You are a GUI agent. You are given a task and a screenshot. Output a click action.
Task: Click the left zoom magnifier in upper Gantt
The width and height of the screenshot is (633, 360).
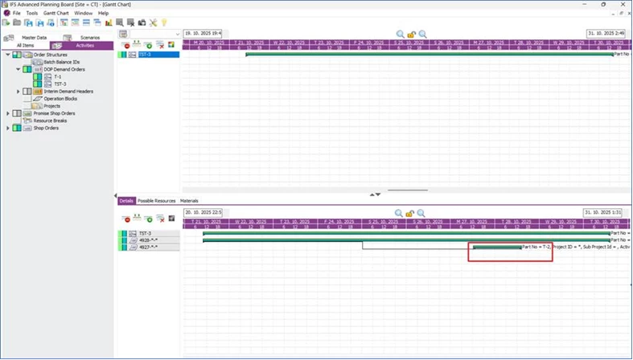400,35
